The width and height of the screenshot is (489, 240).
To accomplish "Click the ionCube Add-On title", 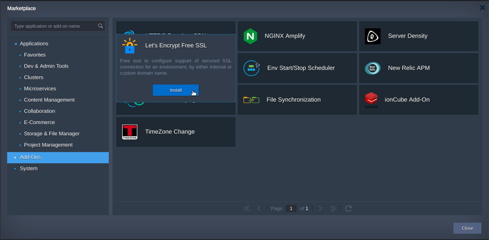I will point(407,100).
